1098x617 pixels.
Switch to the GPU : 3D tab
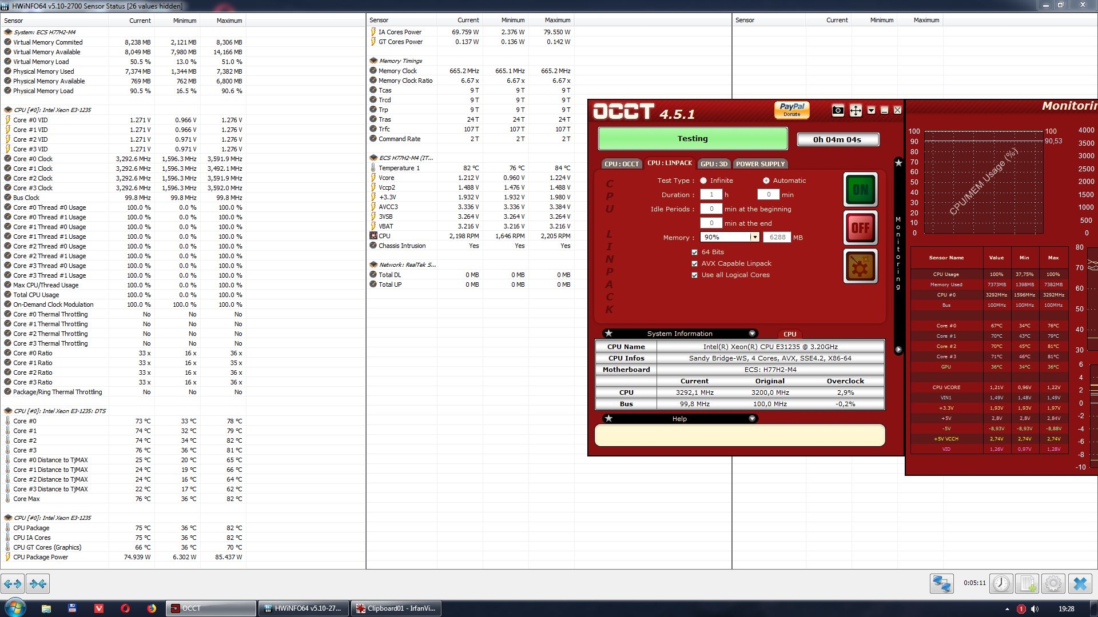point(714,164)
